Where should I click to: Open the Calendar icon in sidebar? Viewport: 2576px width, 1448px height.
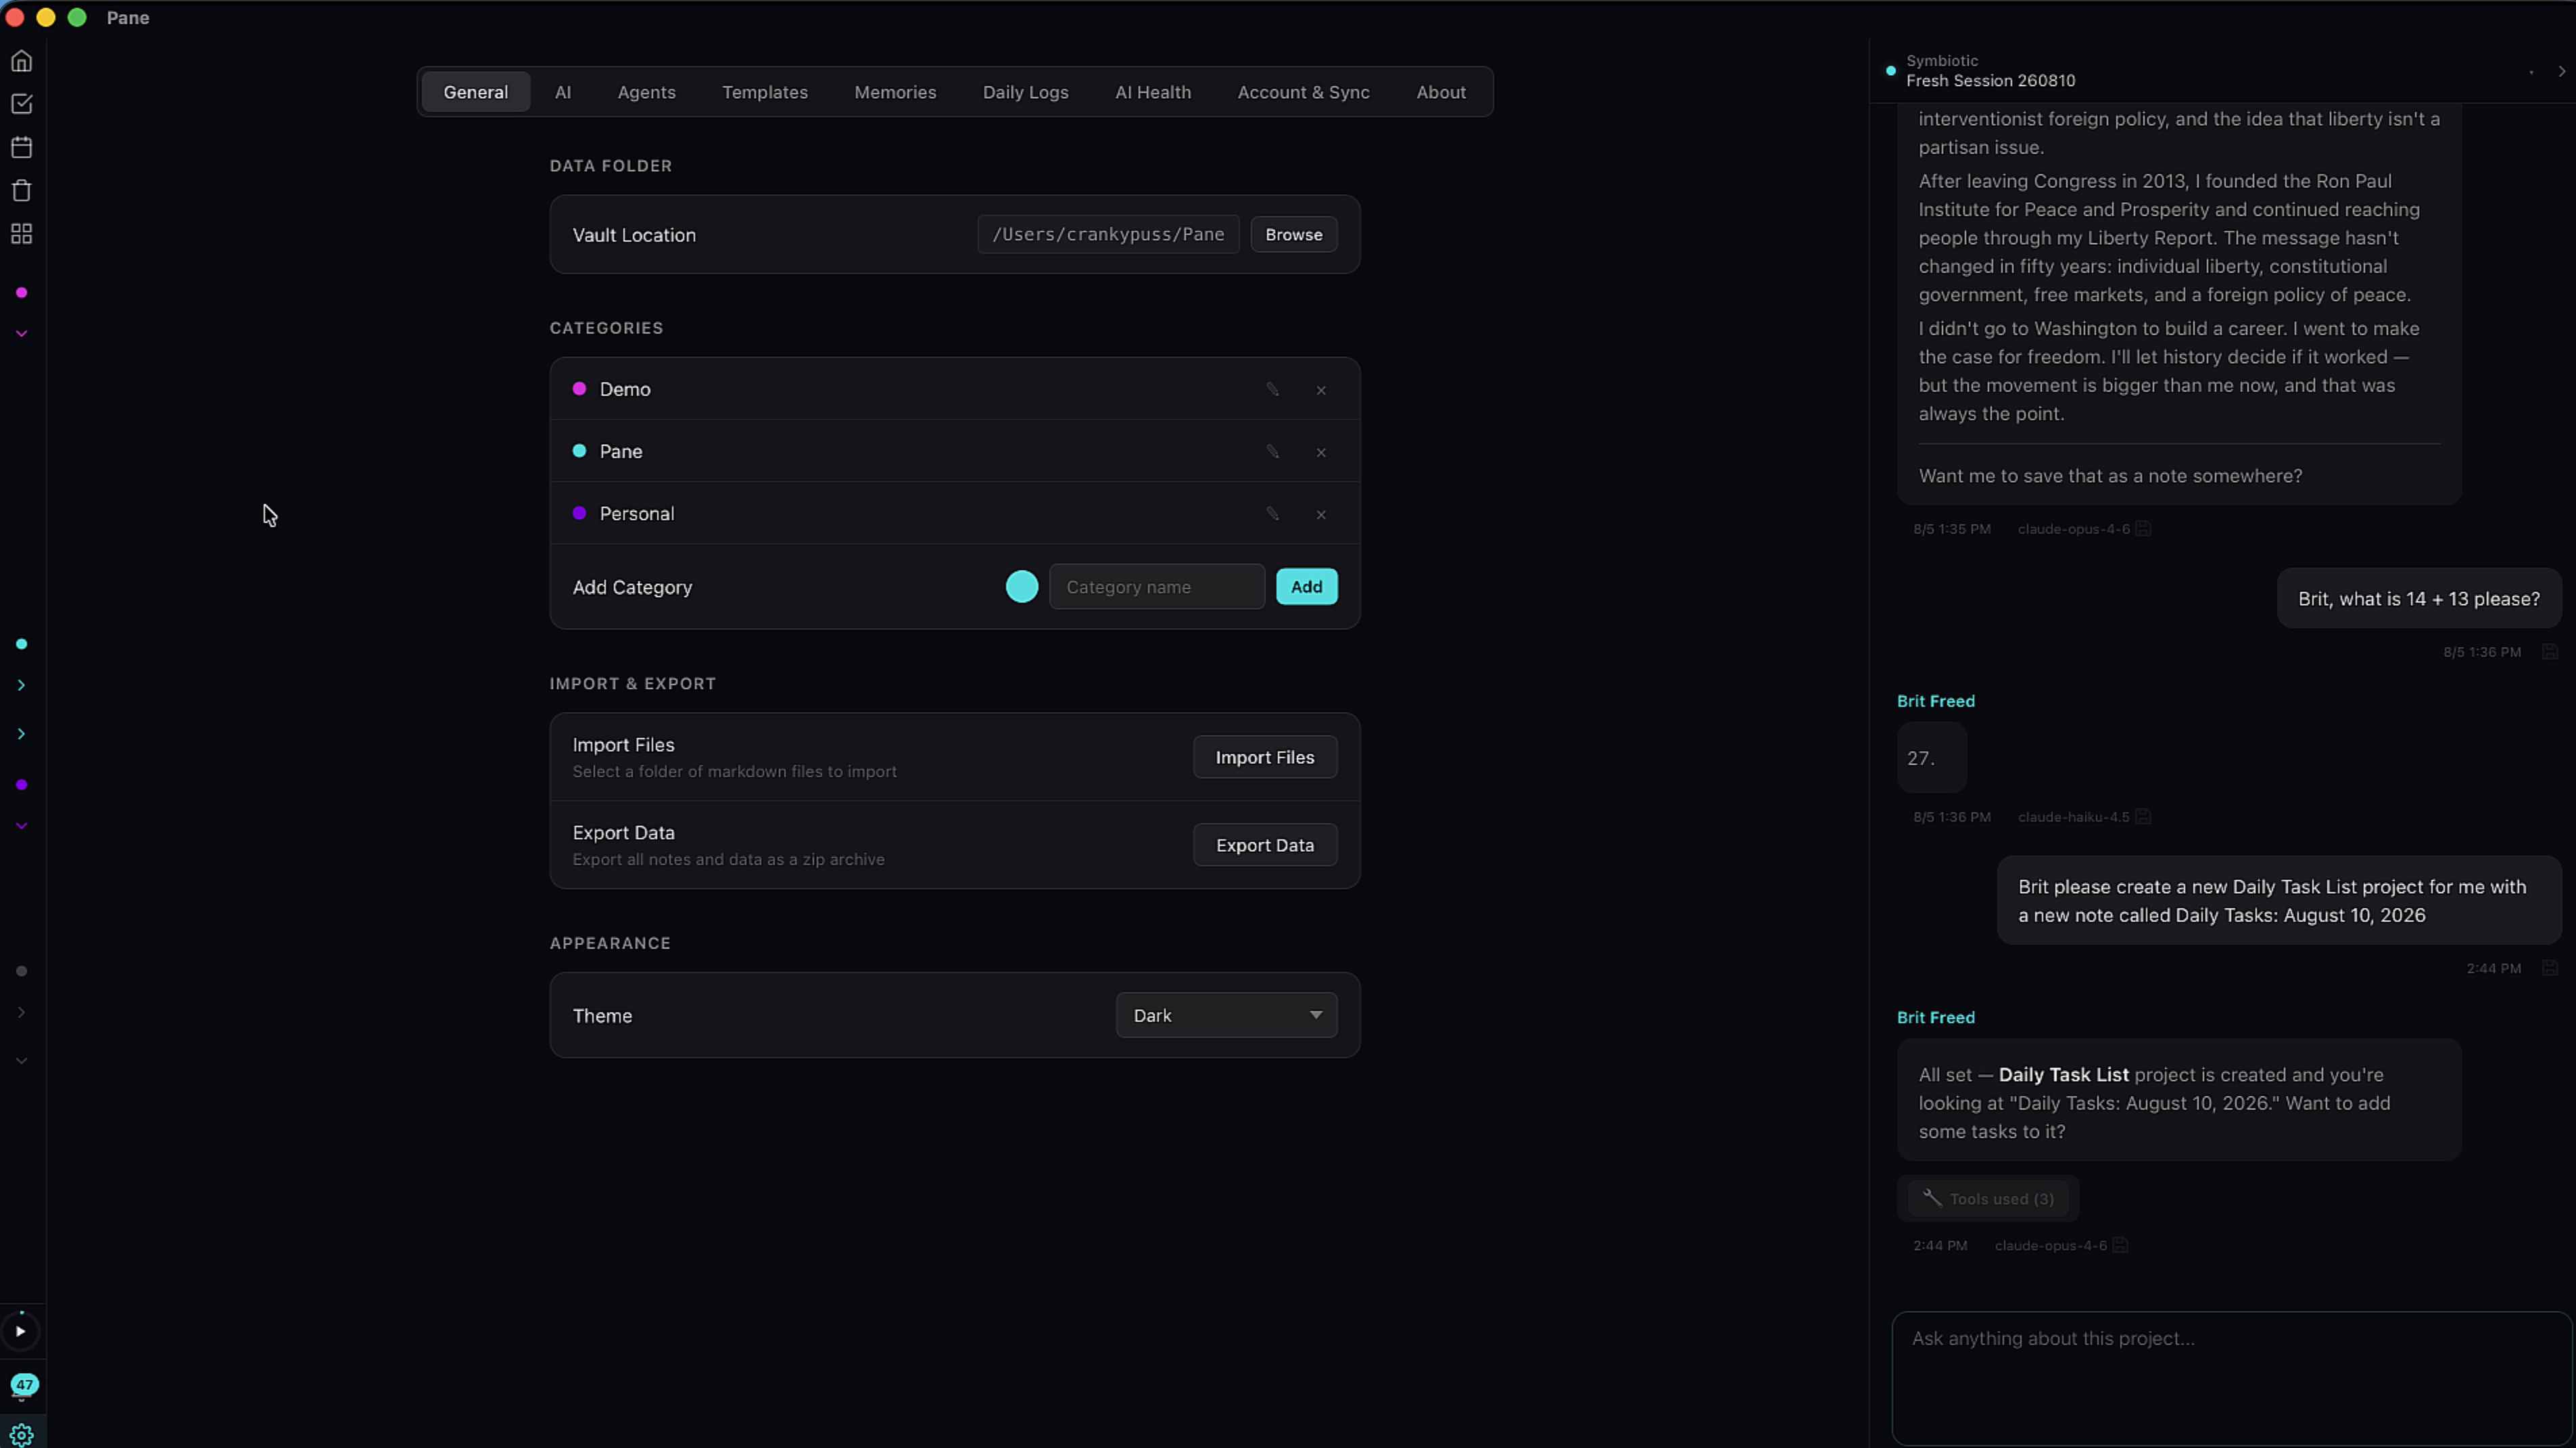[x=21, y=147]
